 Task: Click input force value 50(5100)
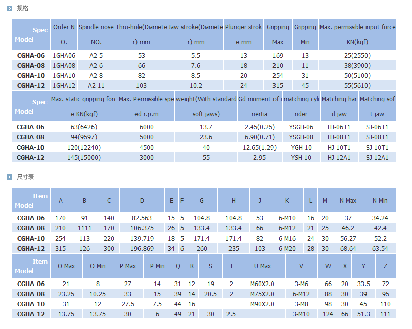pyautogui.click(x=357, y=76)
